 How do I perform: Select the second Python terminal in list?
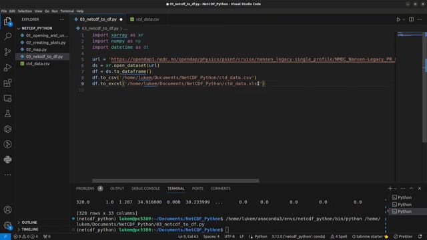pos(404,205)
